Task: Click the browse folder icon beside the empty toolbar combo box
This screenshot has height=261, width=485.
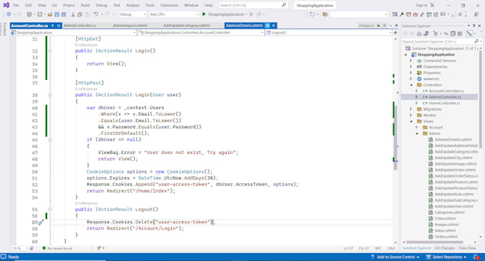Action: [325, 14]
